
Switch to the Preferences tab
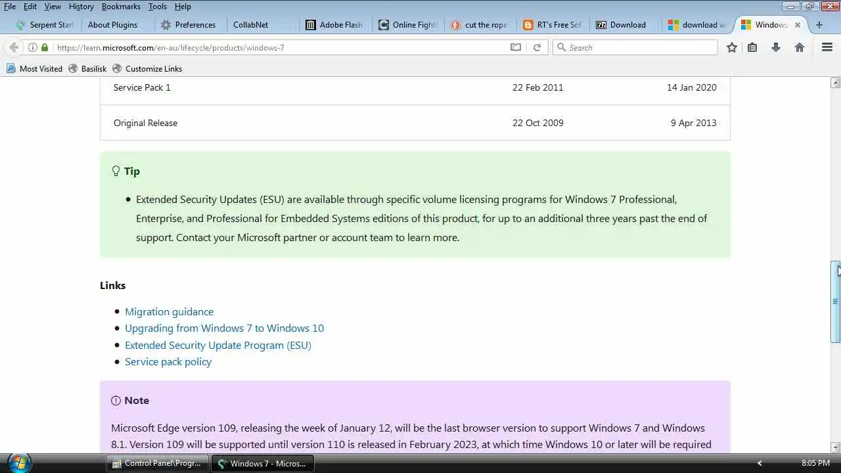(189, 25)
